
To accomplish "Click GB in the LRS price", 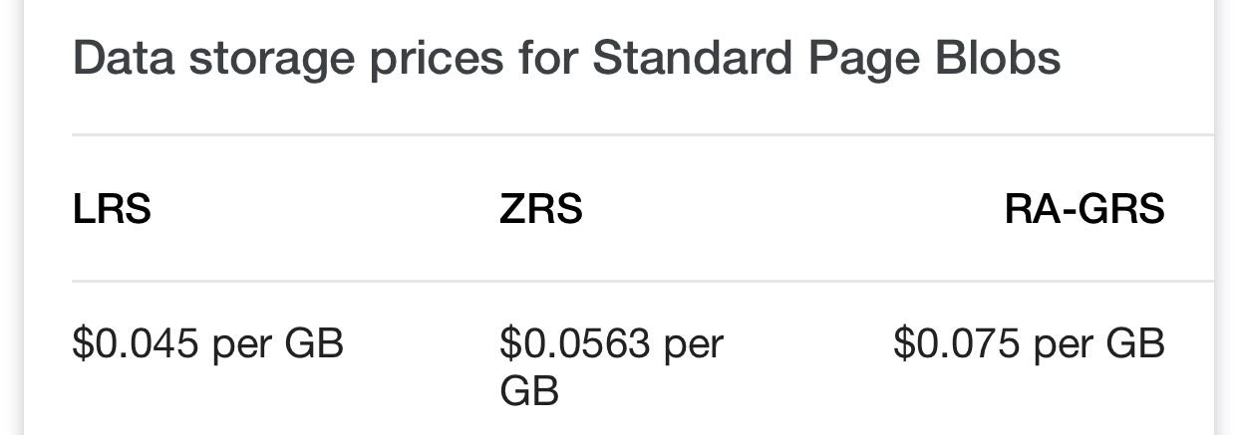I will (x=314, y=343).
